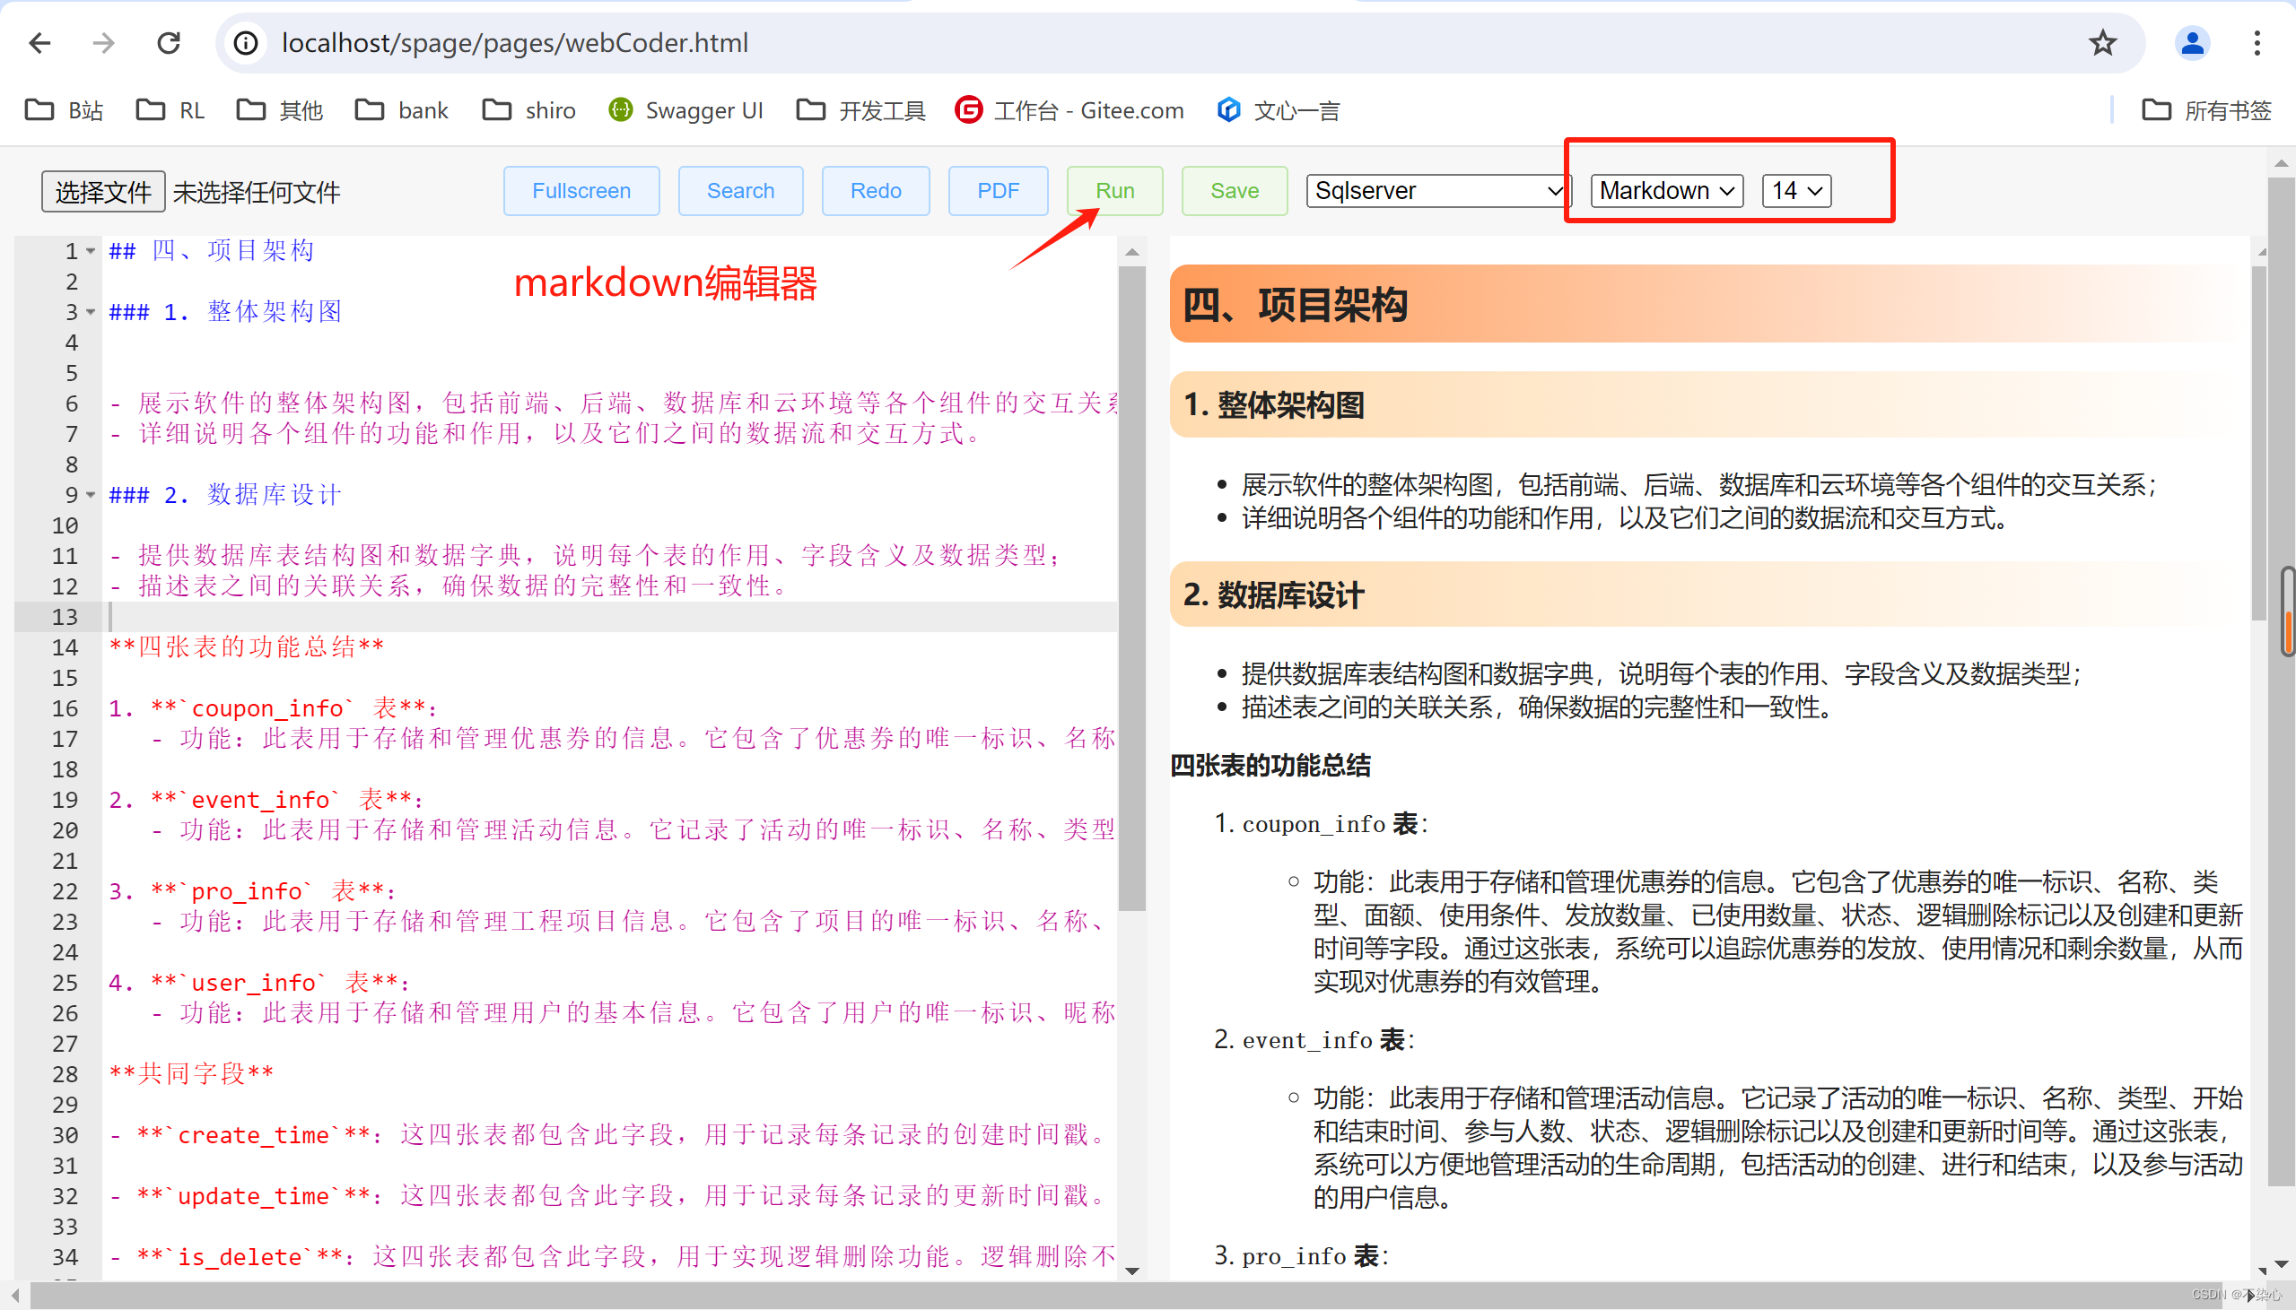Screen dimensions: 2296x1310
Task: Click preview heading '四、项目架构'
Action: click(1296, 304)
